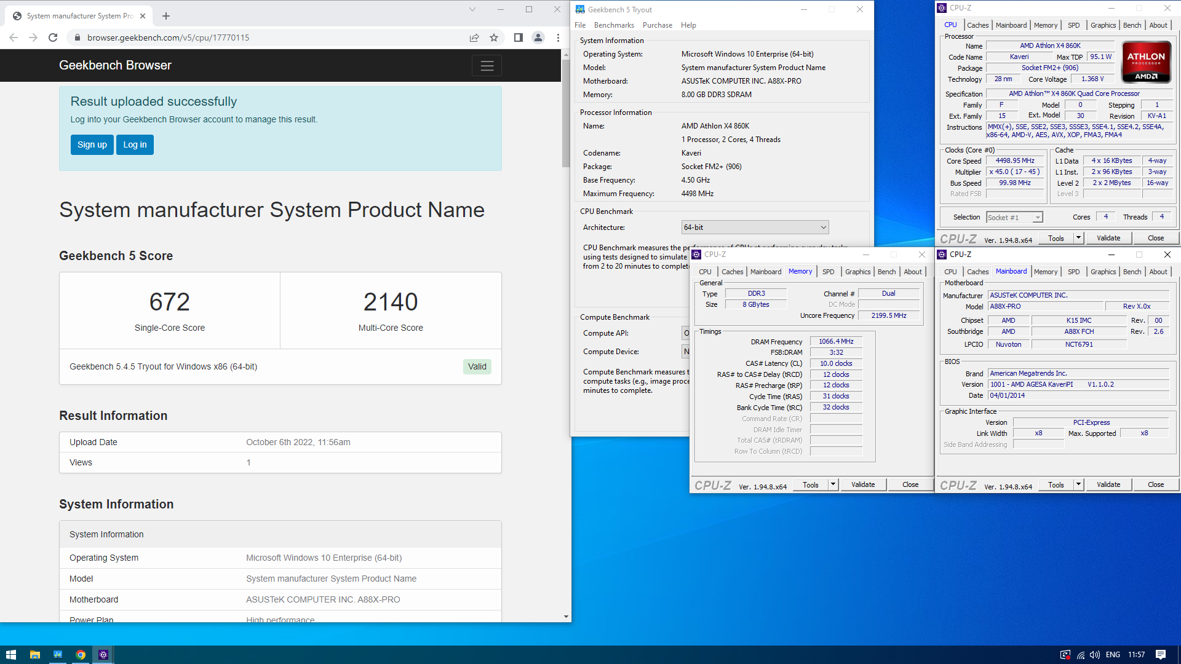The width and height of the screenshot is (1181, 664).
Task: Click Validate in CPU-Z Memory window
Action: point(863,484)
